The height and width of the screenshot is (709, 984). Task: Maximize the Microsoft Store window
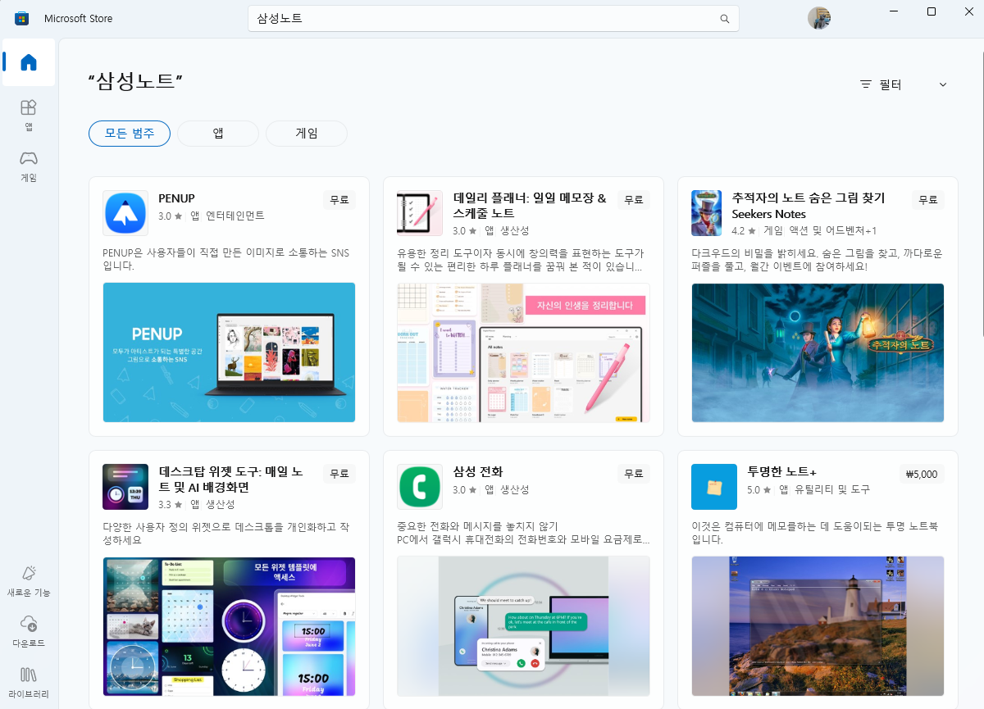932,11
